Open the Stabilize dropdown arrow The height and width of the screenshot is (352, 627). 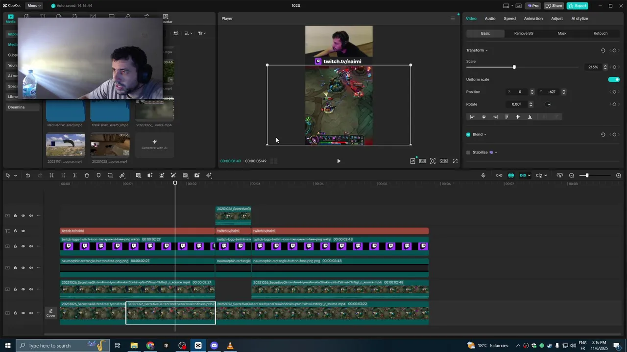496,153
